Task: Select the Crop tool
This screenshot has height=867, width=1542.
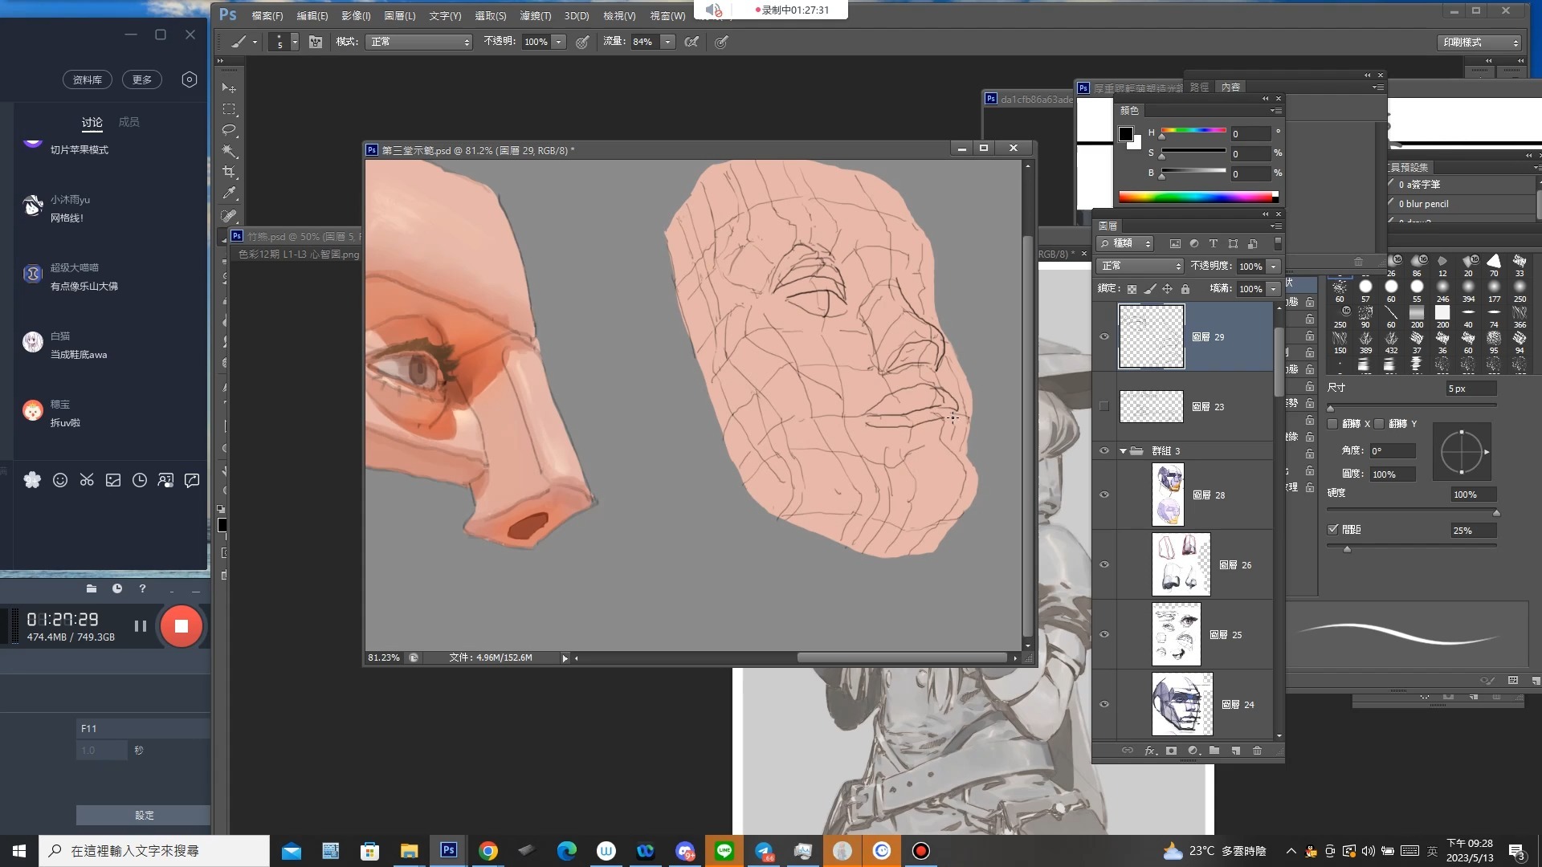Action: click(229, 172)
